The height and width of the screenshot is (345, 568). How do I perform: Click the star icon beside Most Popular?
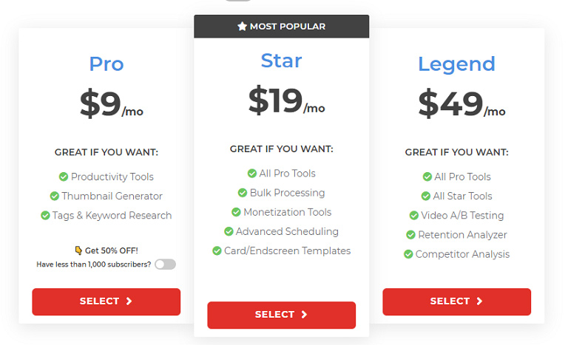click(x=242, y=26)
